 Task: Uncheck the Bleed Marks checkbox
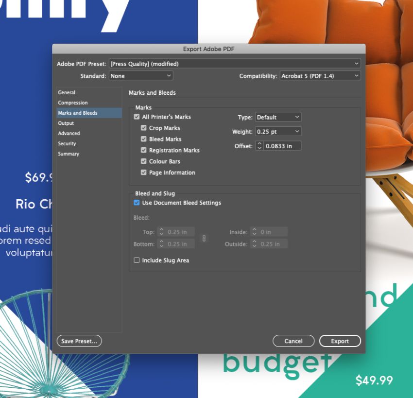pyautogui.click(x=143, y=139)
